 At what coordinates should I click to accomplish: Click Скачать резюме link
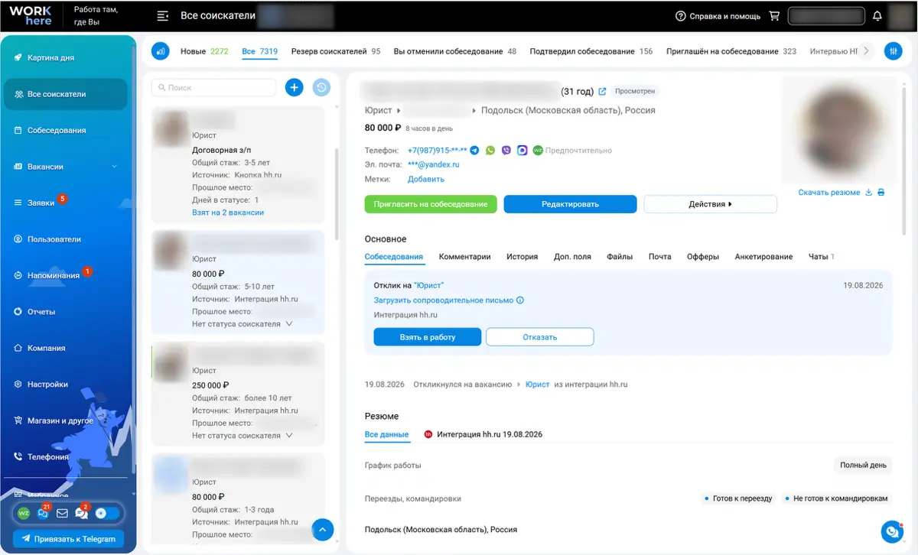(x=829, y=193)
